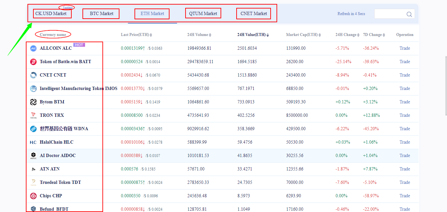Click the Refresh in 4 Secs text

351,14
